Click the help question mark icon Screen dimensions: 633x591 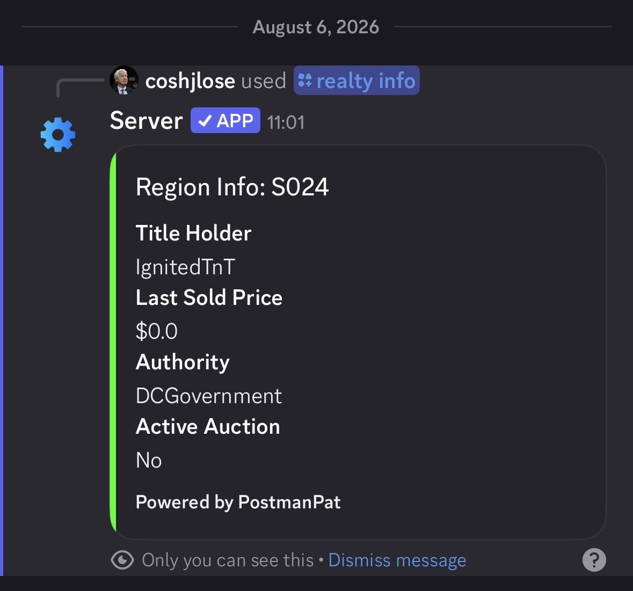point(594,560)
